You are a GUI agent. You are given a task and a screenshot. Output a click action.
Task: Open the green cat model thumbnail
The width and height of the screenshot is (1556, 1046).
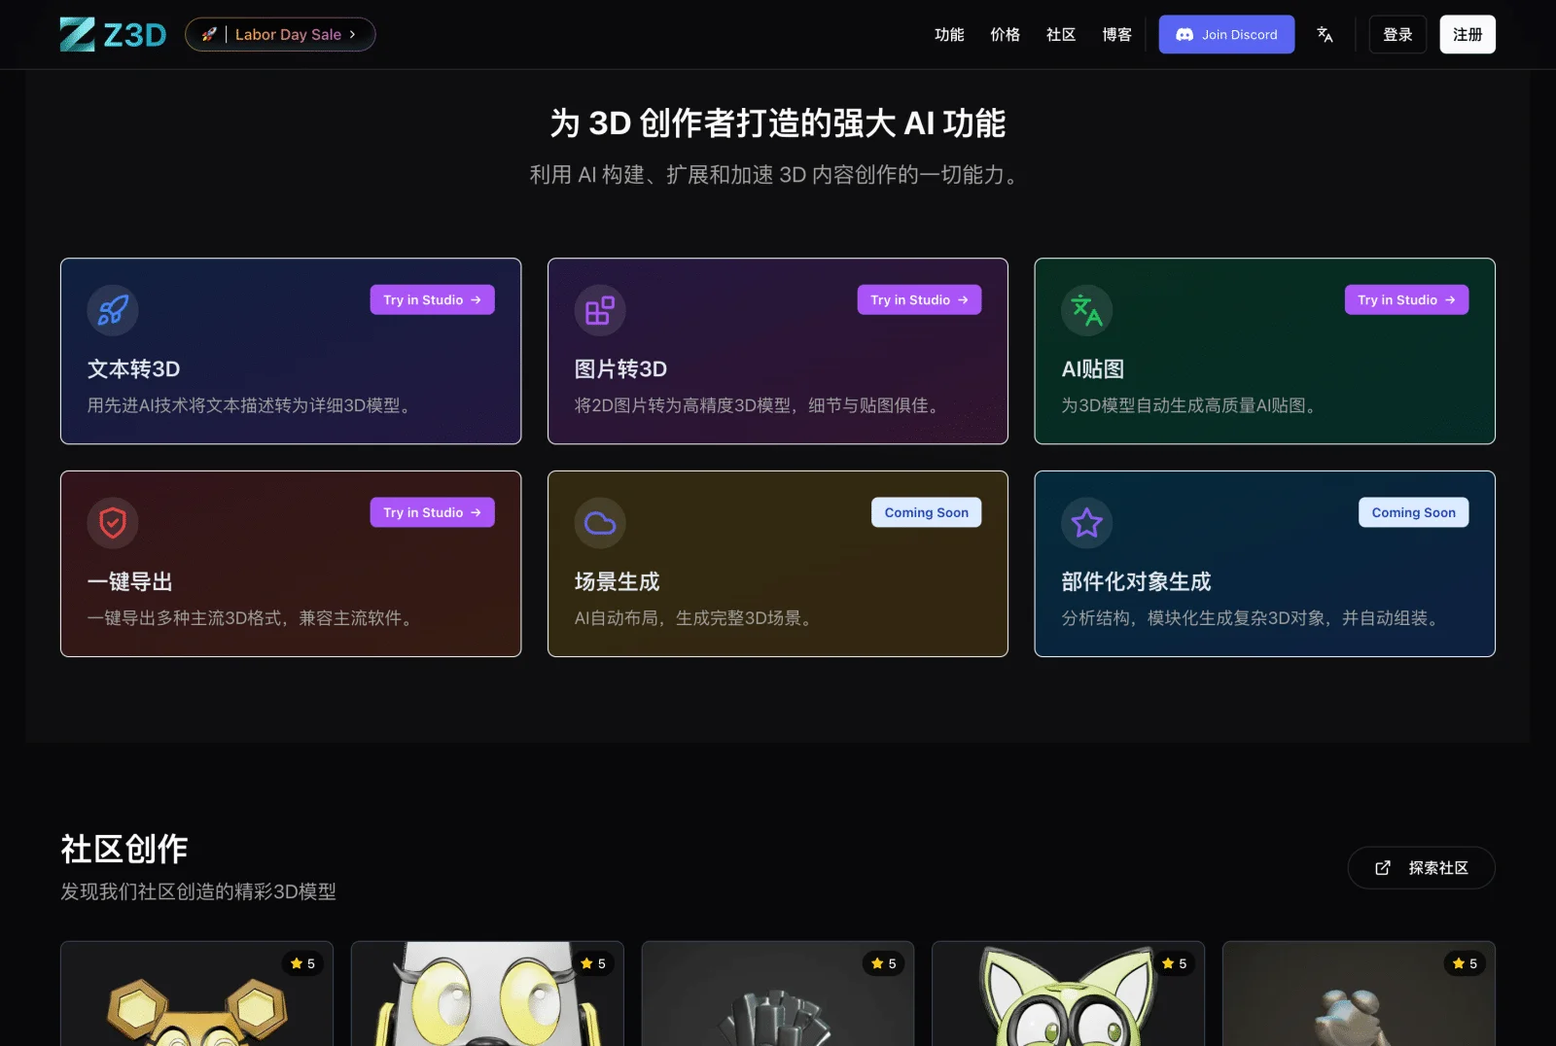(x=1068, y=1001)
